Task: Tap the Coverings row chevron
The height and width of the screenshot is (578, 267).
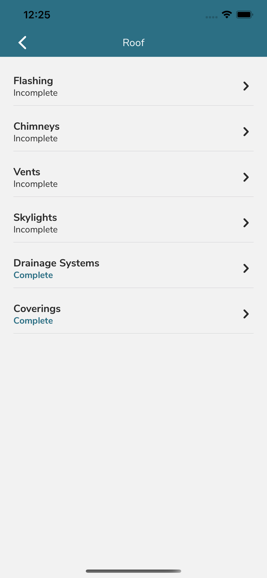Action: 246,314
